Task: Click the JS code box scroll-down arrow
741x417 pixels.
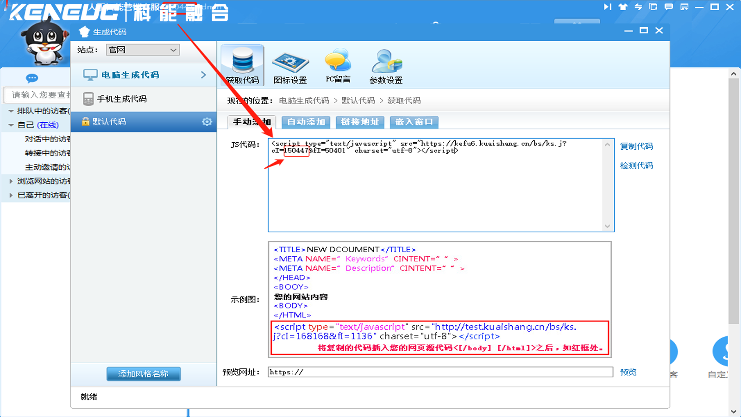Action: tap(607, 226)
